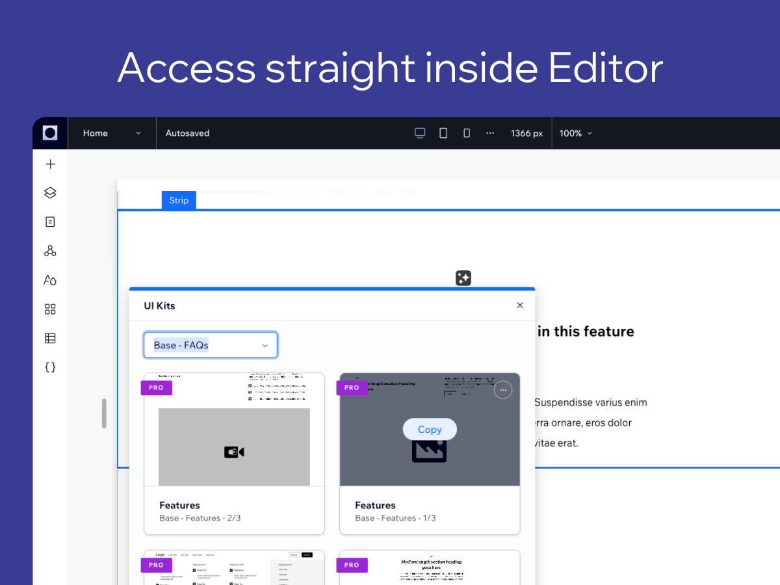
Task: Open more options on Features 1/3 card
Action: pos(503,390)
